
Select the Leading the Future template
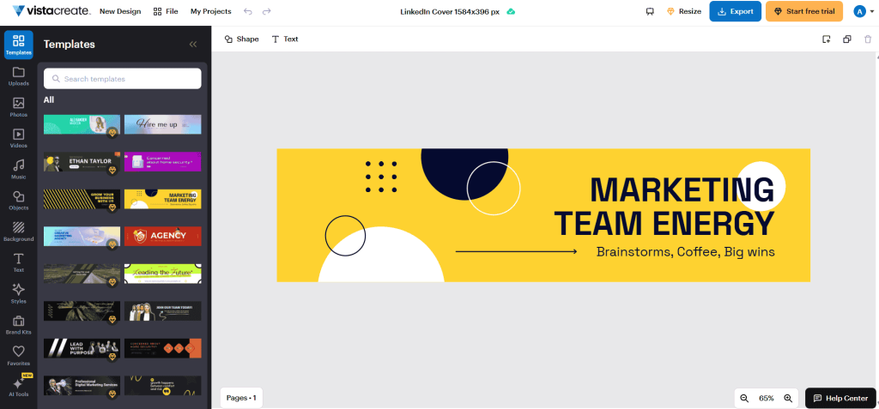point(162,274)
